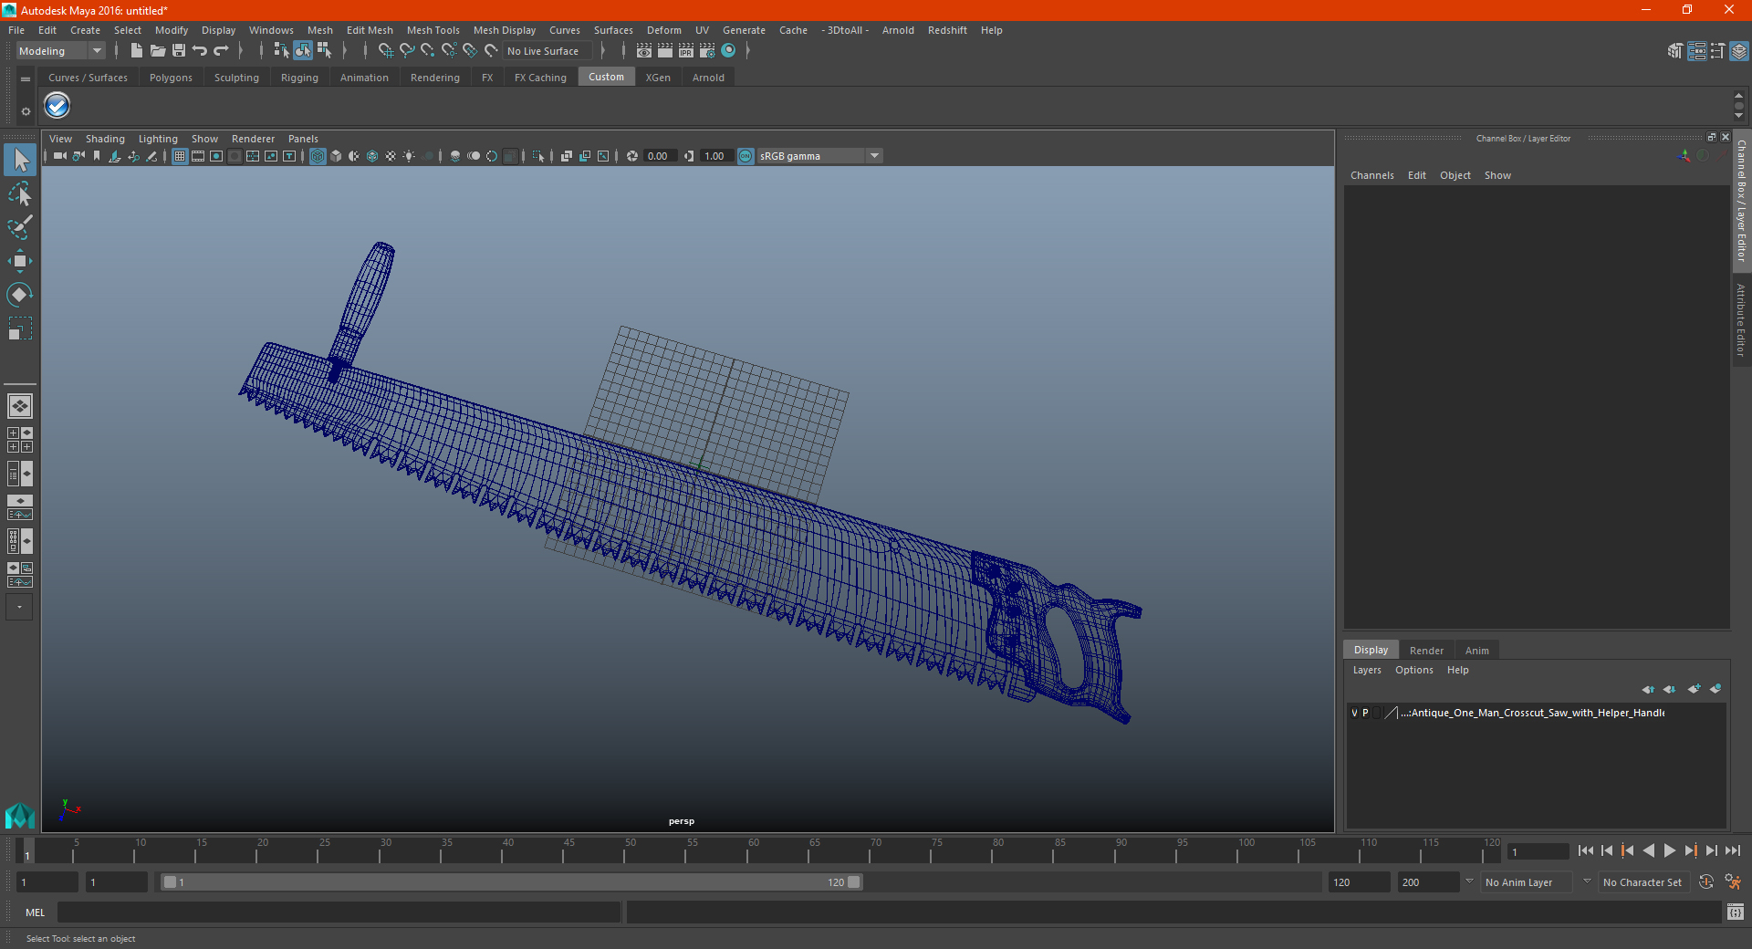
Task: Switch to smooth shade all cube icon
Action: [336, 156]
